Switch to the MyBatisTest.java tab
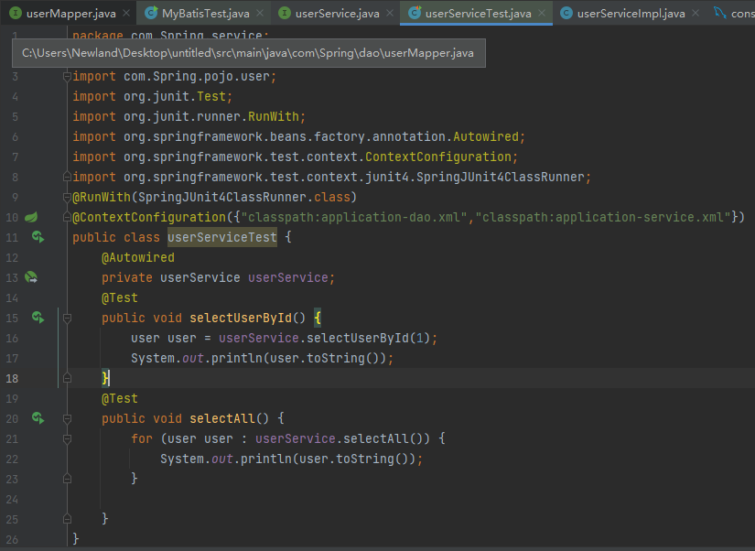Viewport: 755px width, 551px height. tap(205, 14)
